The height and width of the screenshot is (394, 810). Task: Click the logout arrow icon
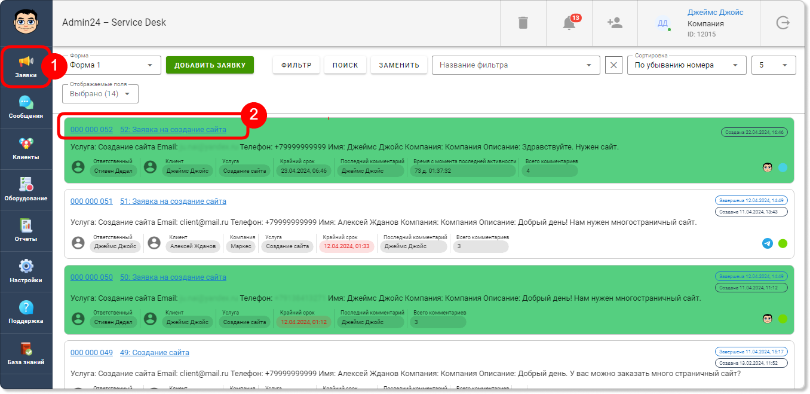pos(783,23)
